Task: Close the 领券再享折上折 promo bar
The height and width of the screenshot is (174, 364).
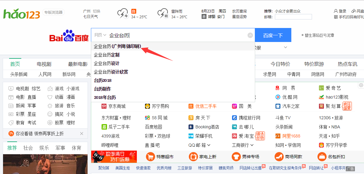Action: point(81,134)
